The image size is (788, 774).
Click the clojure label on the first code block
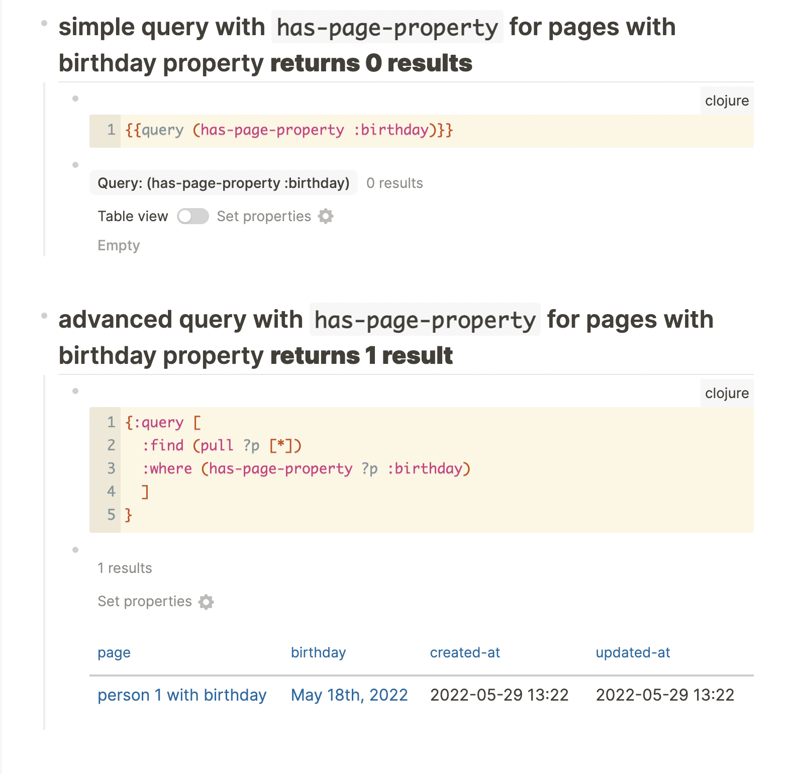pyautogui.click(x=726, y=100)
